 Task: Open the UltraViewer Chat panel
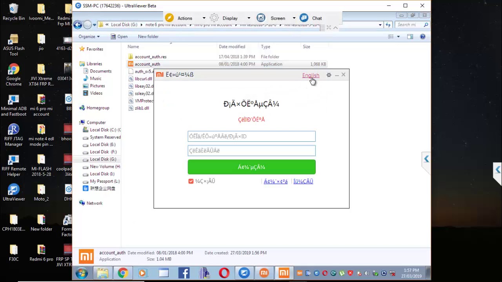[317, 18]
